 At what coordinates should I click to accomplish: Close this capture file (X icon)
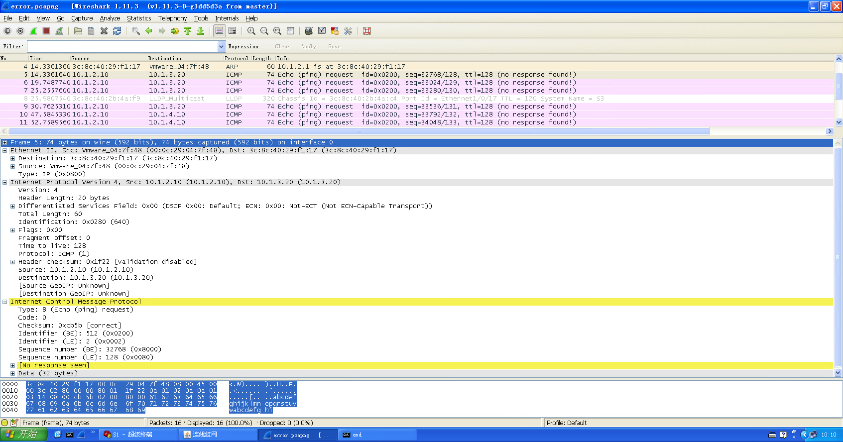(104, 31)
